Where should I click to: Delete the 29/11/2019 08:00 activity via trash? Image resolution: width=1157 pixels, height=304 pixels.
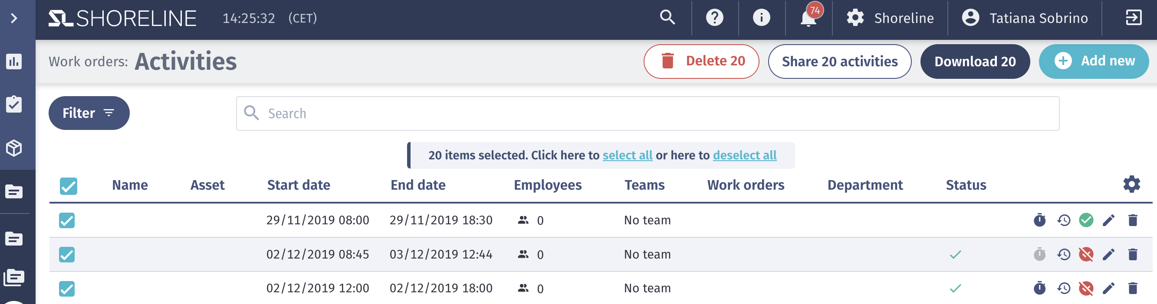click(1132, 220)
